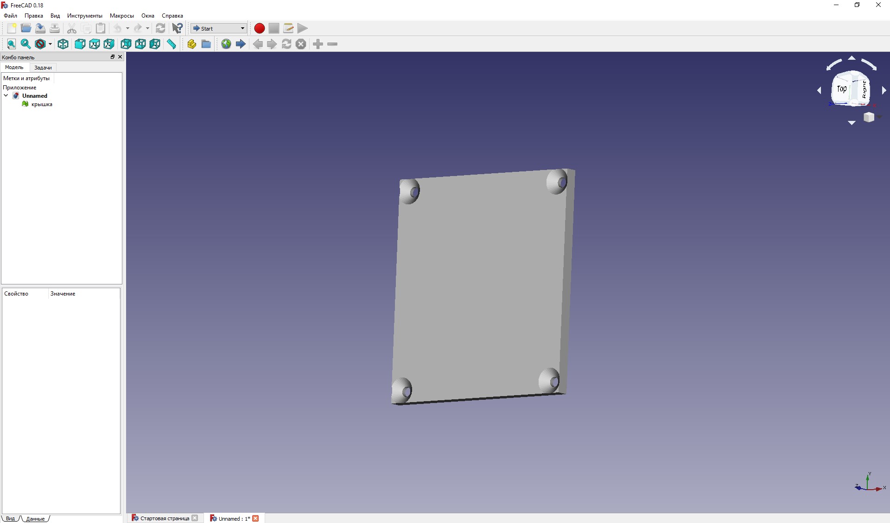
Task: Open the Макросы menu
Action: click(x=121, y=16)
